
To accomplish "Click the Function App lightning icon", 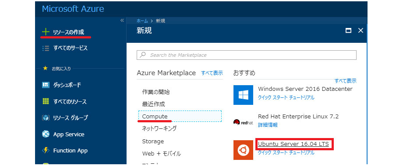I will tap(46, 150).
